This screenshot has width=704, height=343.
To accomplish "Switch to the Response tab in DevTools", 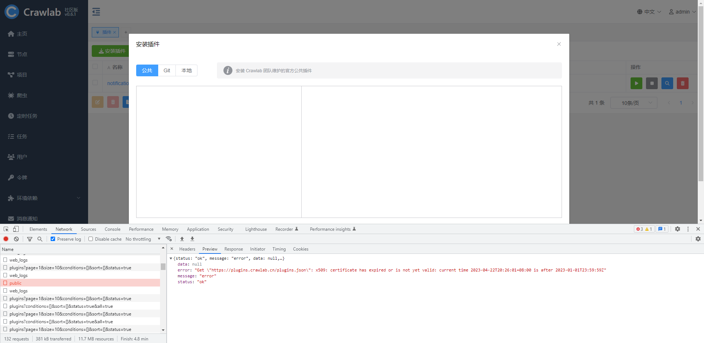I will 233,249.
